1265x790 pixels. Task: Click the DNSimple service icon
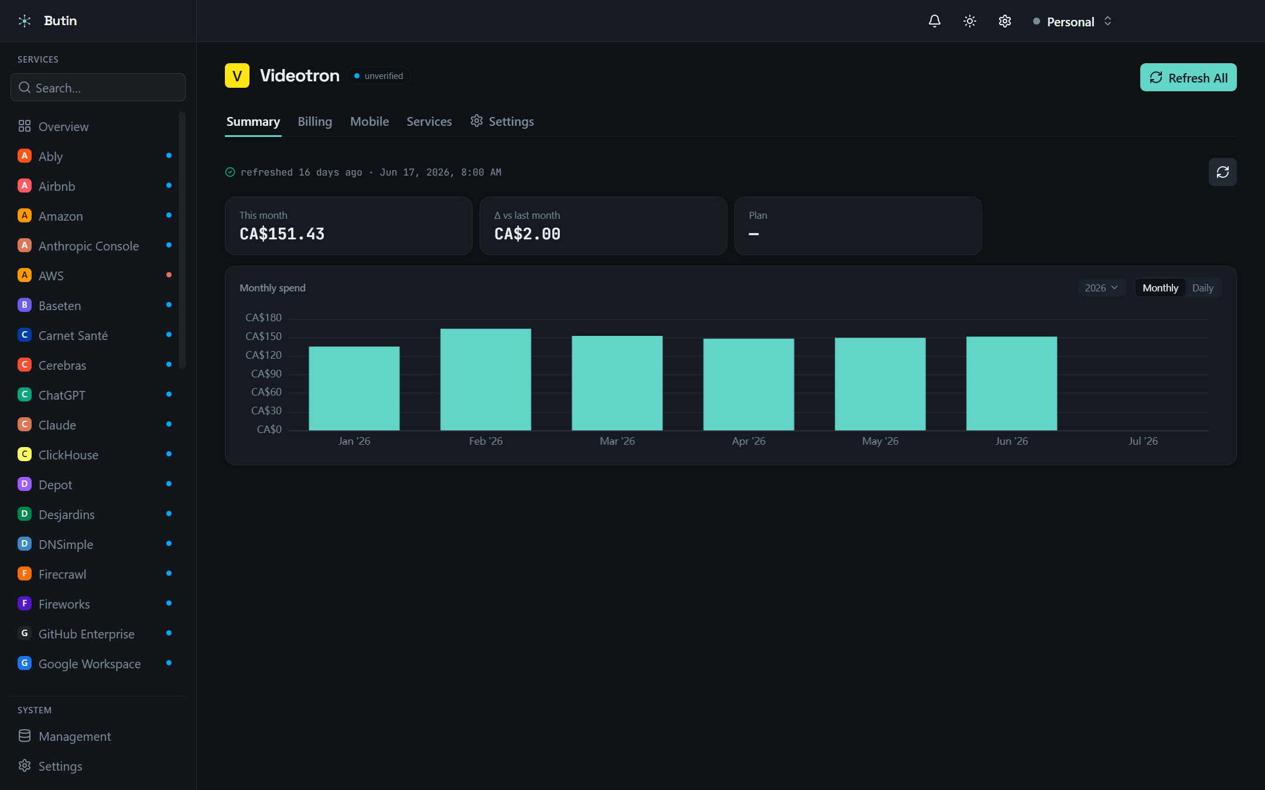click(x=25, y=544)
